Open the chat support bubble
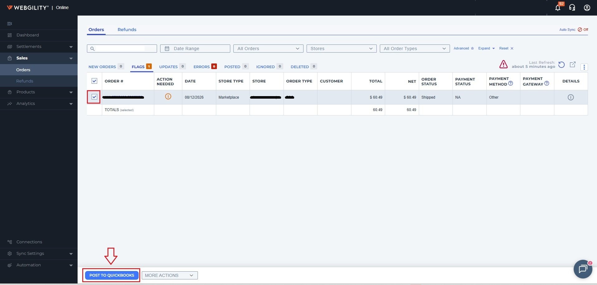 click(583, 269)
